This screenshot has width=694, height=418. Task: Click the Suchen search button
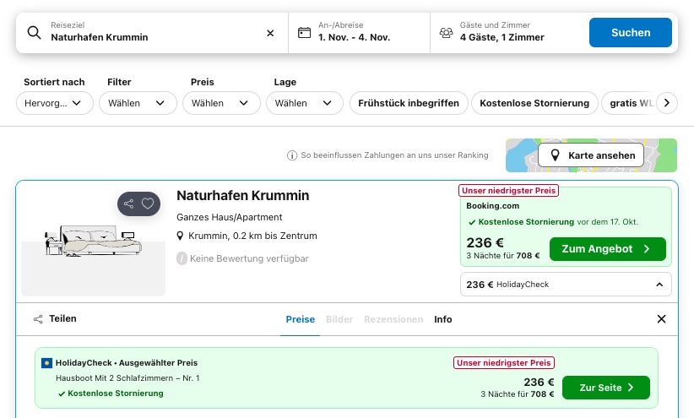click(631, 32)
